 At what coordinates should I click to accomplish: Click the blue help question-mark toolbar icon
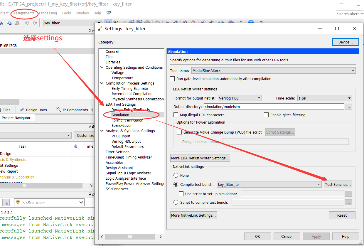click(x=251, y=23)
